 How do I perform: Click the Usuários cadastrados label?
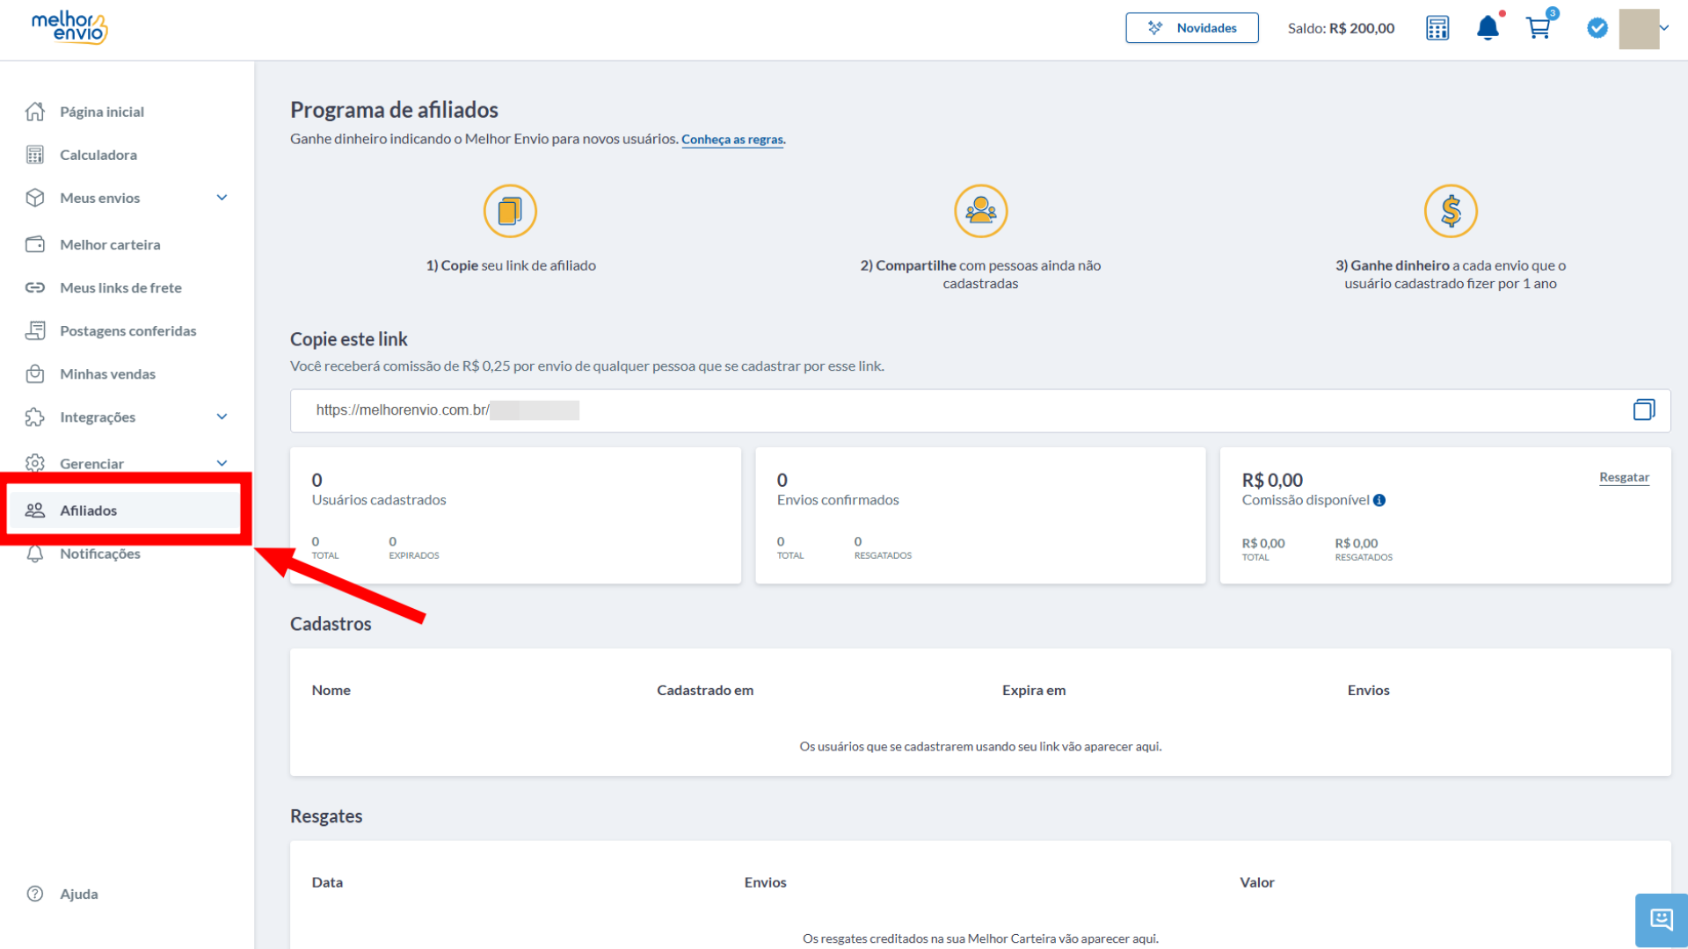379,500
